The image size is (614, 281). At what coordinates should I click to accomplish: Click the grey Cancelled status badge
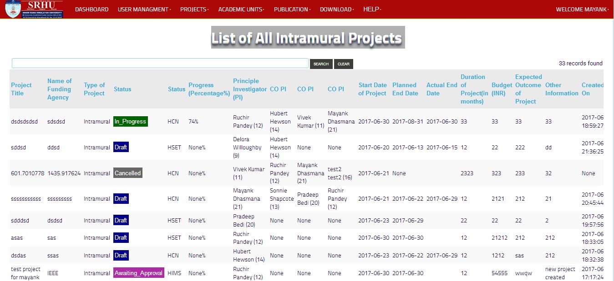click(128, 173)
